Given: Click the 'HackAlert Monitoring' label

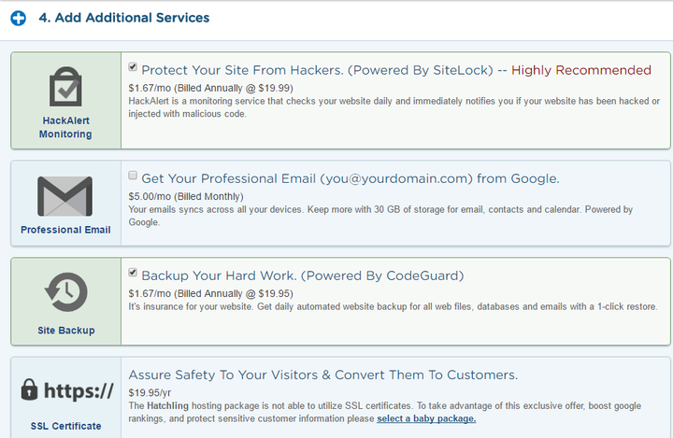Looking at the screenshot, I should click(x=65, y=127).
